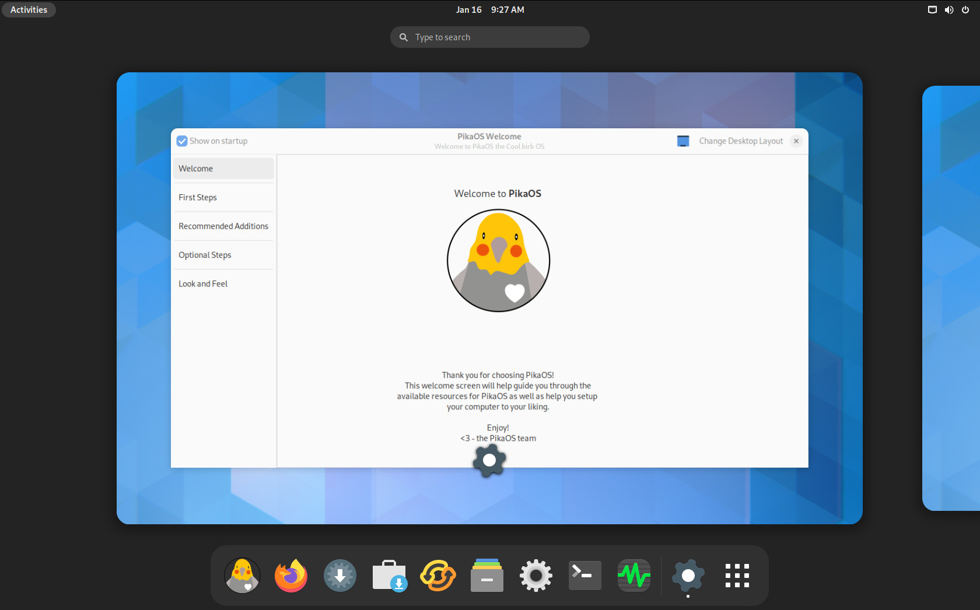This screenshot has width=980, height=610.
Task: Switch to Optional Steps section
Action: click(x=223, y=255)
